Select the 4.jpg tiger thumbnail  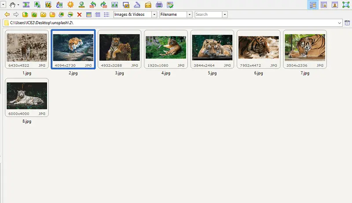point(166,47)
